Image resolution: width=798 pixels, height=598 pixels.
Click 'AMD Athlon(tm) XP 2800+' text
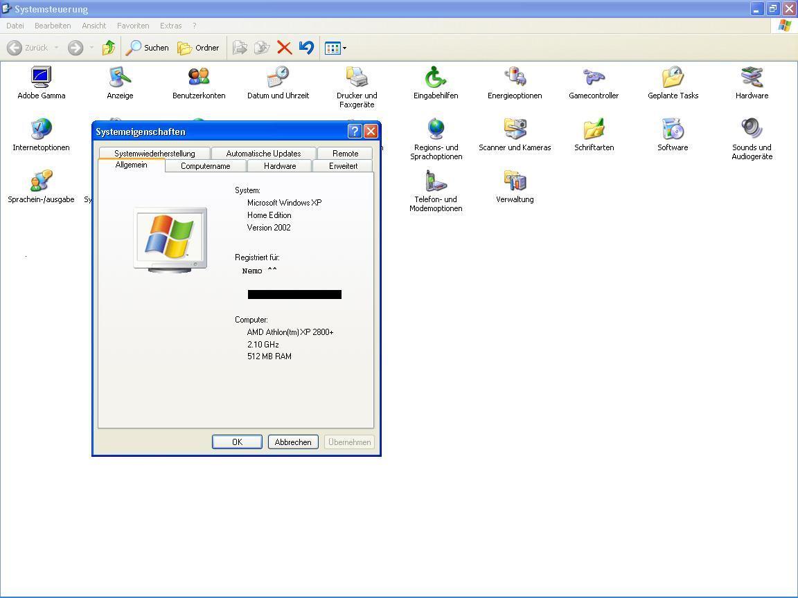tap(290, 332)
